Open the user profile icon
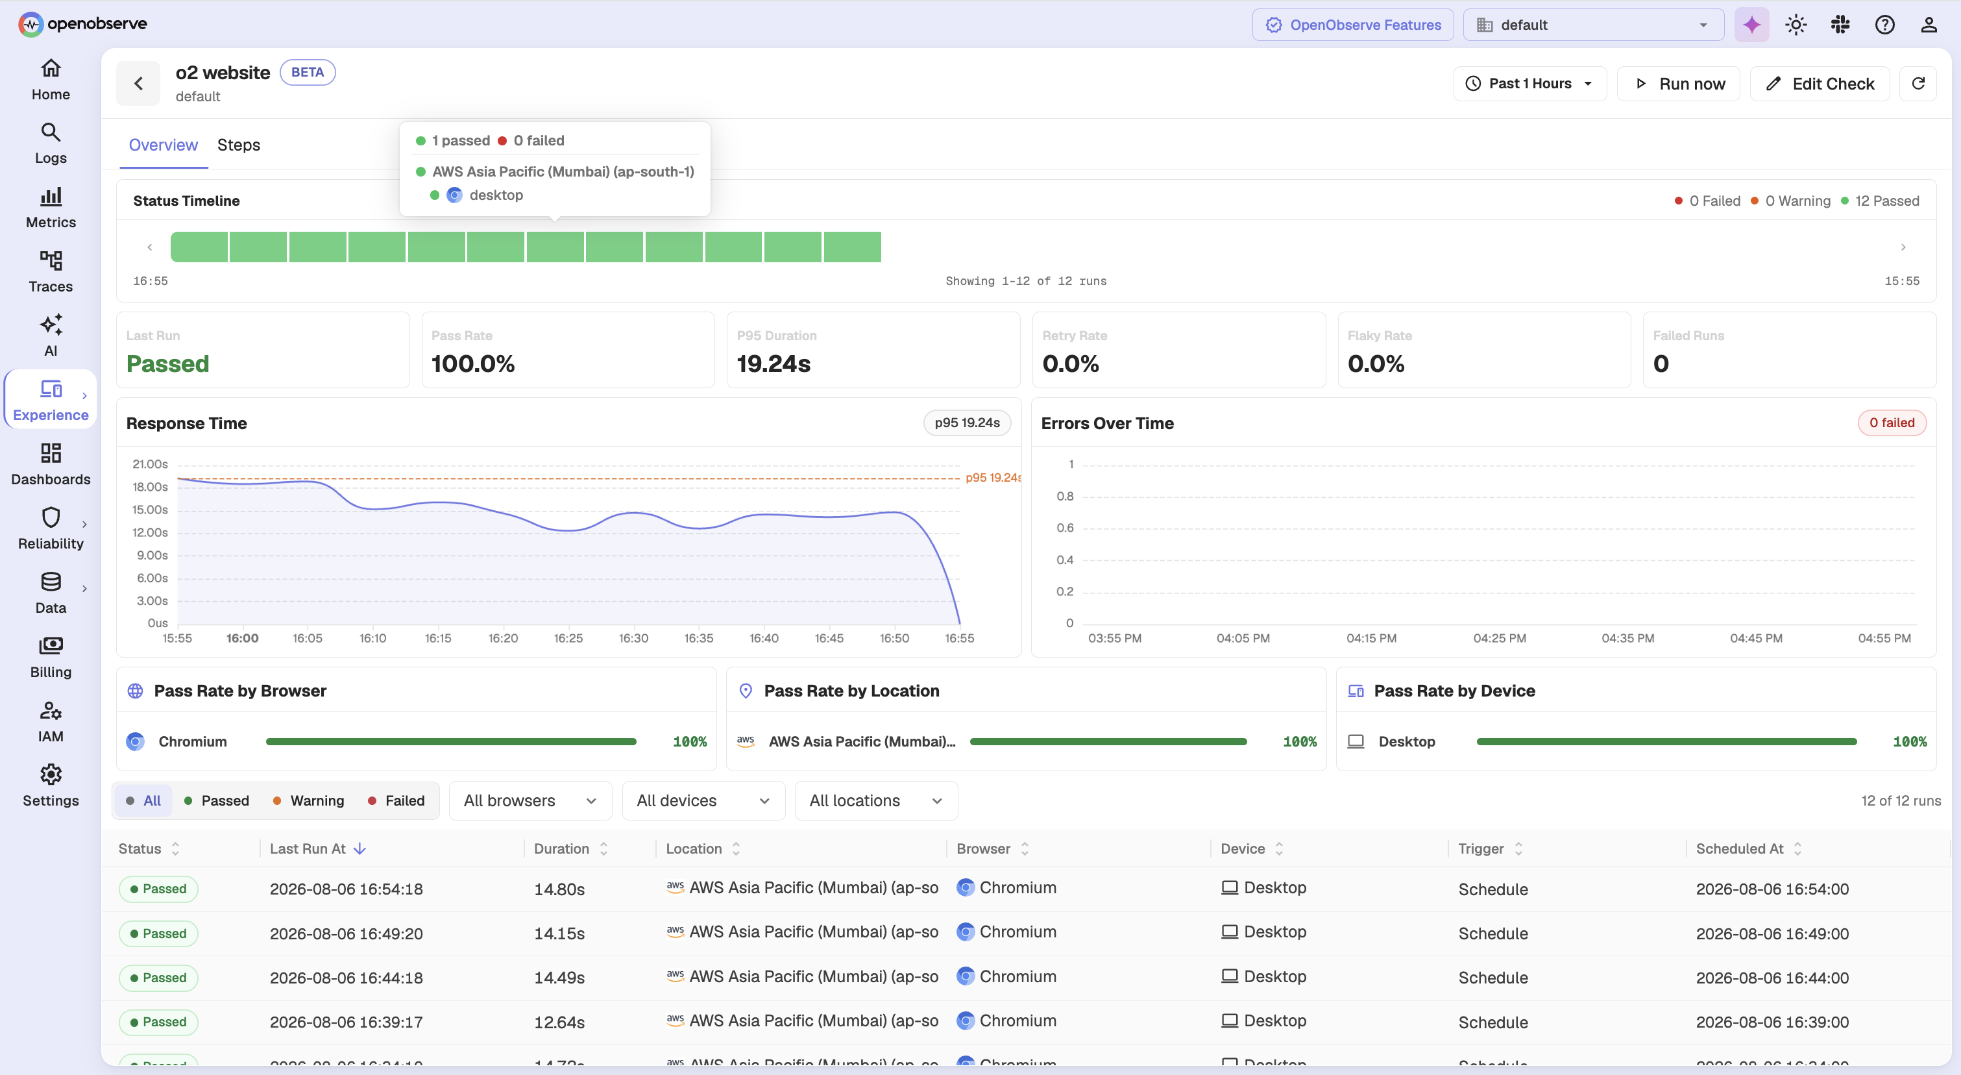Viewport: 1961px width, 1075px height. pyautogui.click(x=1929, y=25)
